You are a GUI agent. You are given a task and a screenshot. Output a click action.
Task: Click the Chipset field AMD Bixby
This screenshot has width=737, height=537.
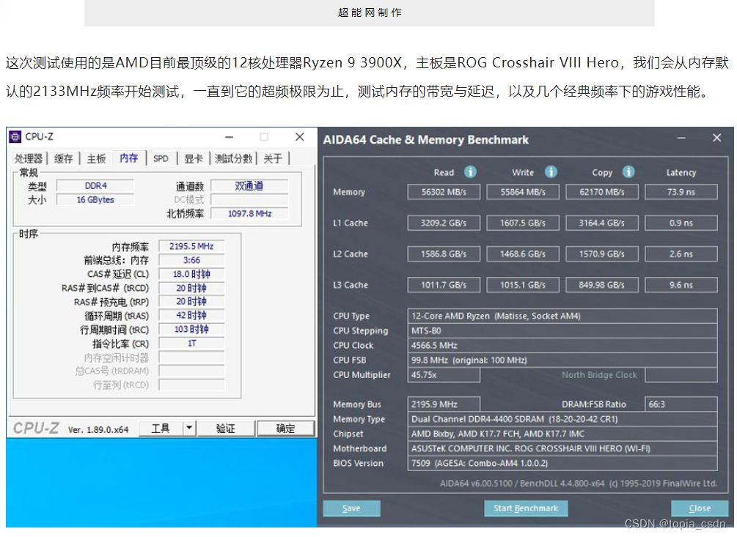coord(562,434)
